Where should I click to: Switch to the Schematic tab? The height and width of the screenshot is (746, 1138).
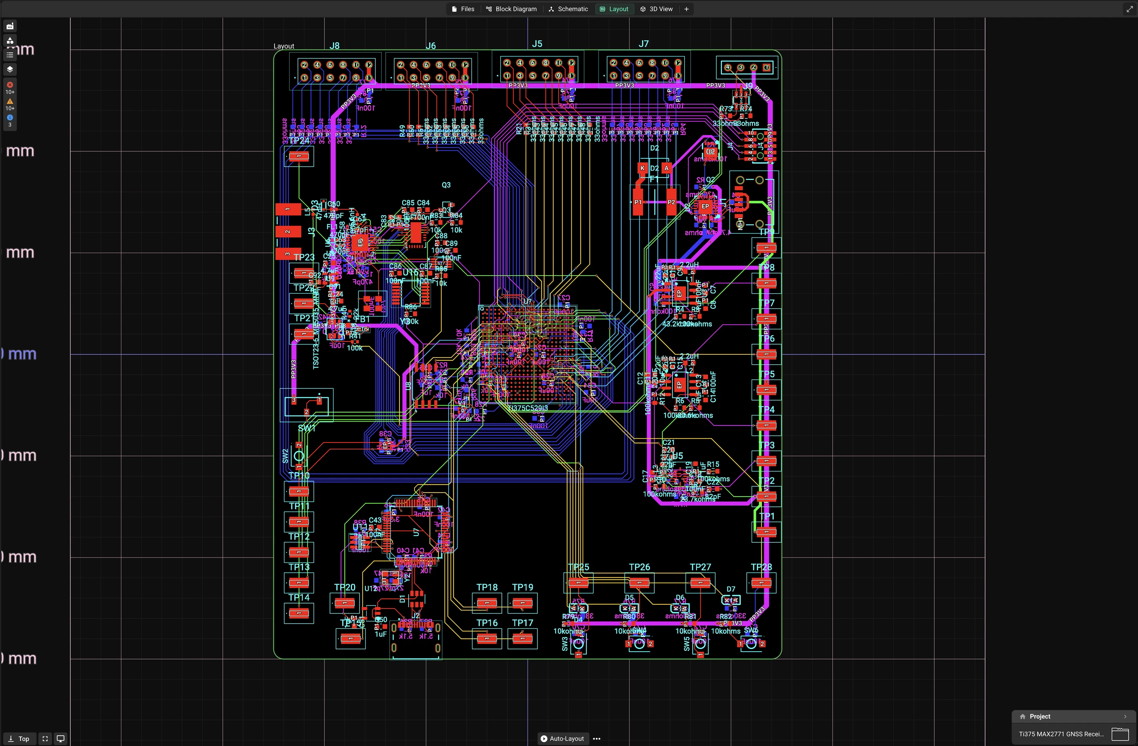click(568, 9)
